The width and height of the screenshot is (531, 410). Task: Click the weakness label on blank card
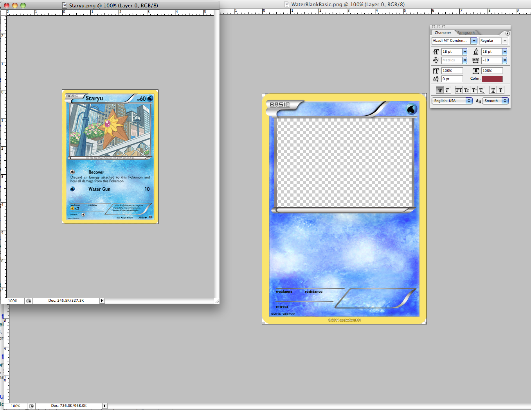[284, 292]
